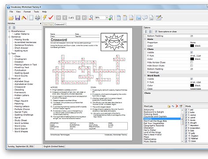Screen dimensions: 208x159
Task: Click the zoom out magnifier icon
Action: point(91,18)
